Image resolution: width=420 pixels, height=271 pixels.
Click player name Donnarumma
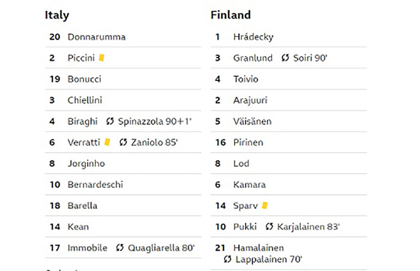coord(97,37)
